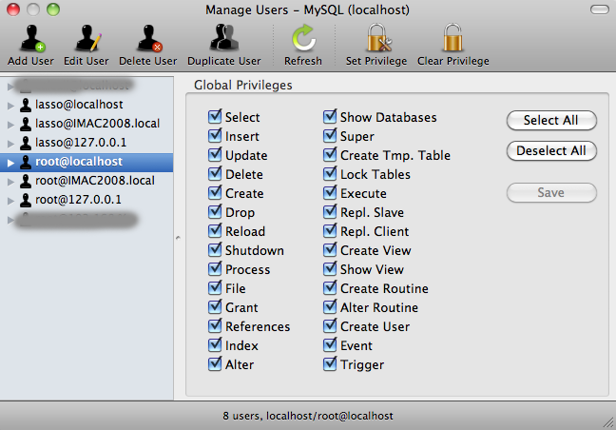
Task: Expand root@IMAC2008.local disclosure triangle
Action: pyautogui.click(x=11, y=182)
